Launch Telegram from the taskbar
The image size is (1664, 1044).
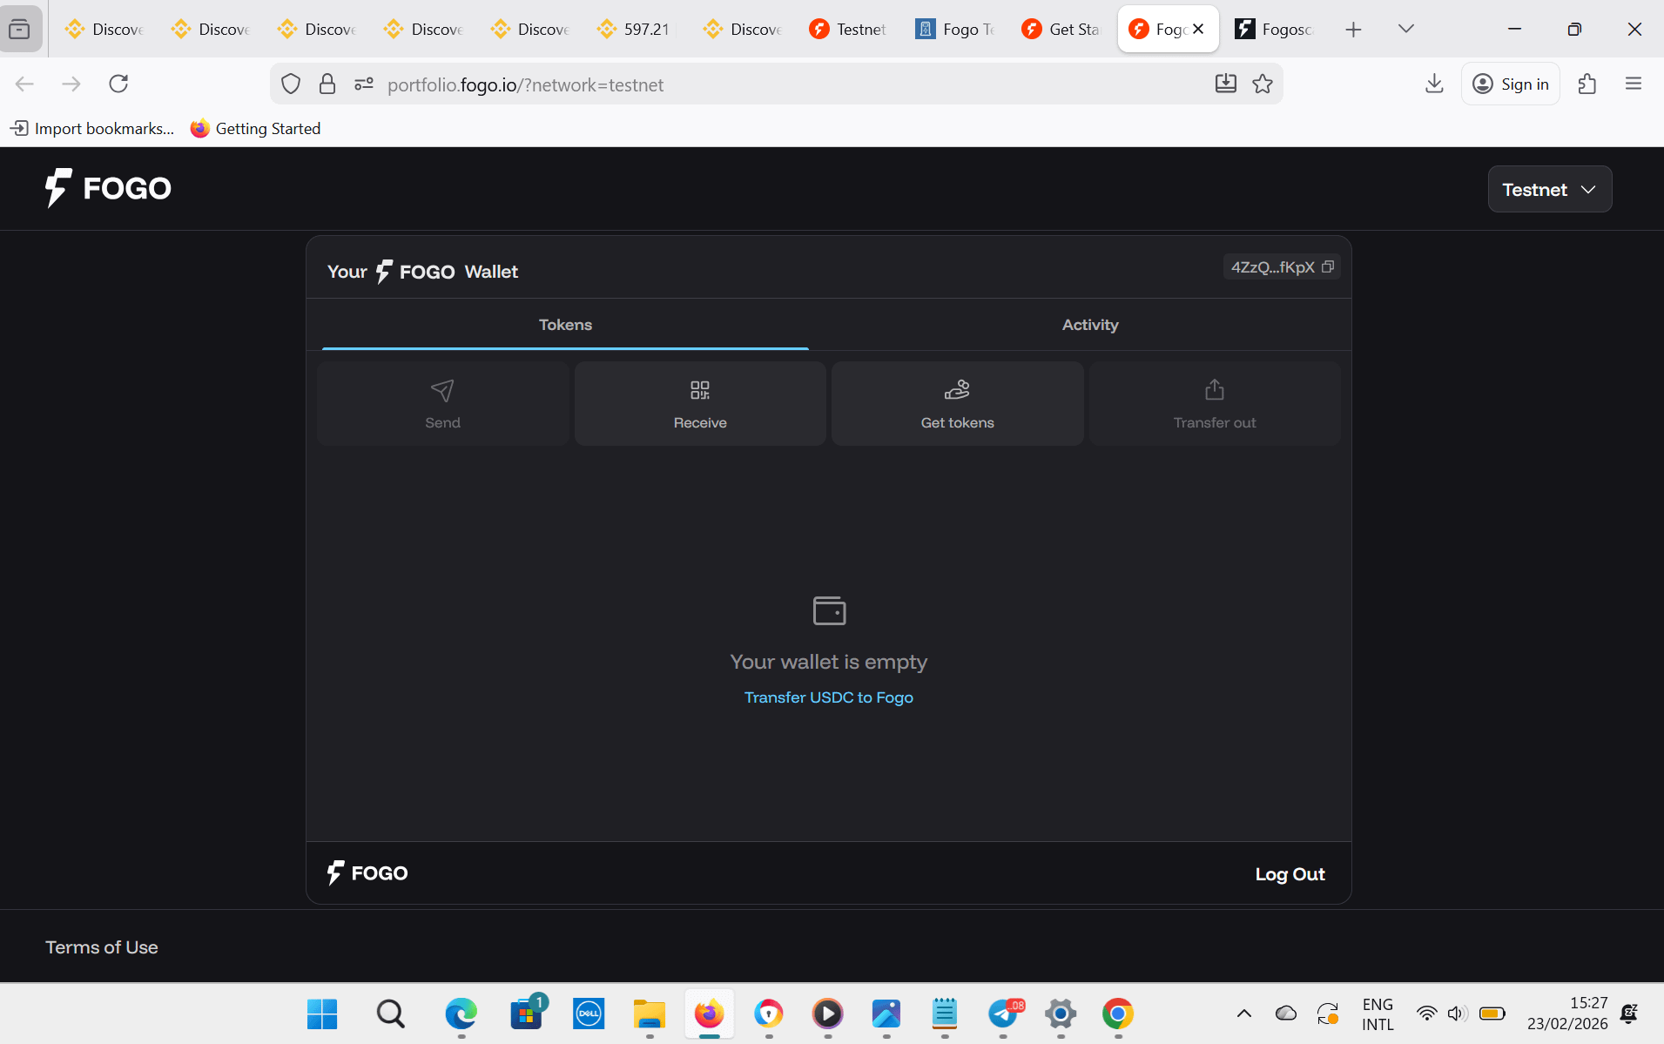click(x=1004, y=1014)
